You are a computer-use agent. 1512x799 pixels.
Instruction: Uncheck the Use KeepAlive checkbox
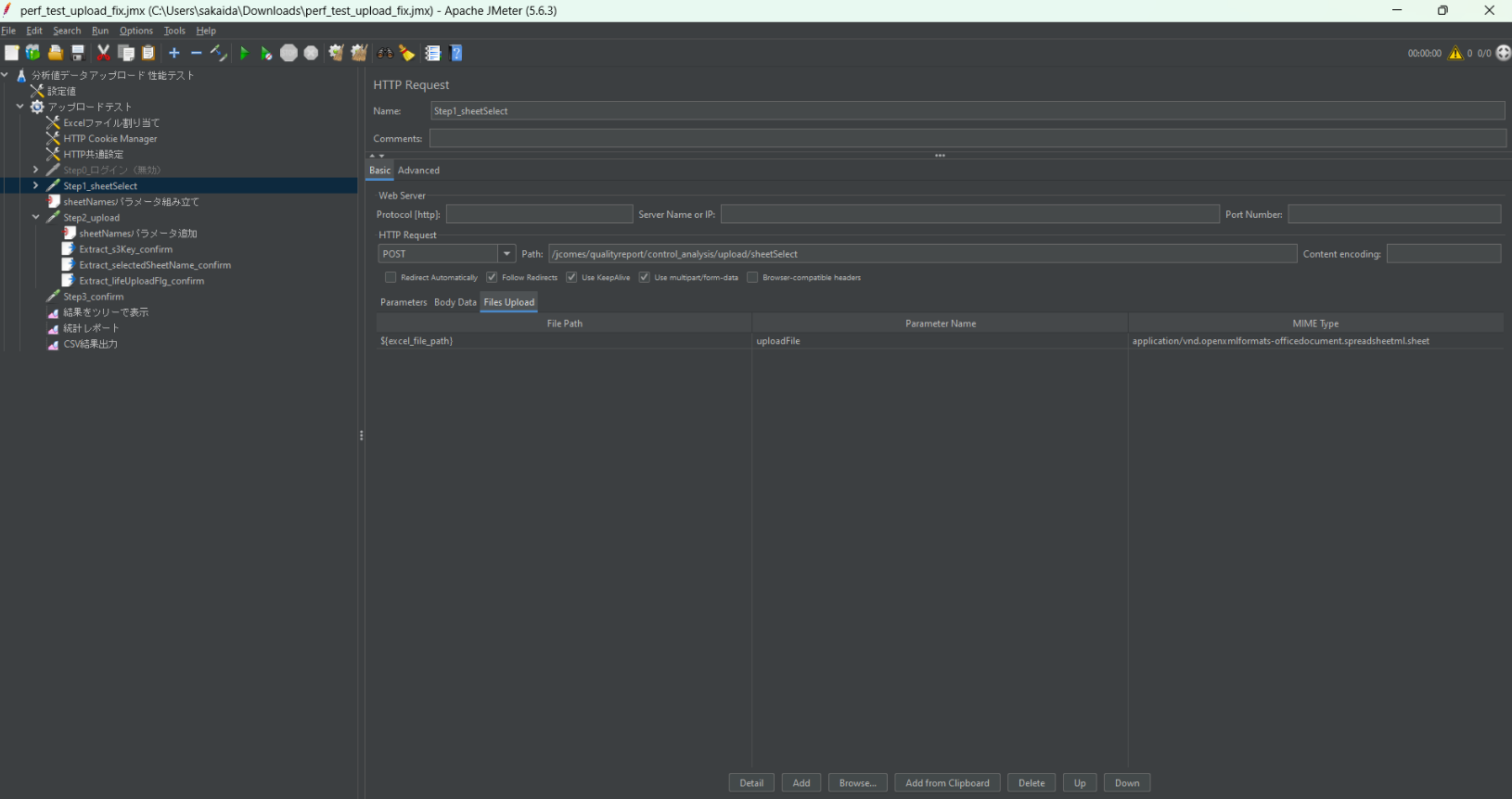pos(571,277)
